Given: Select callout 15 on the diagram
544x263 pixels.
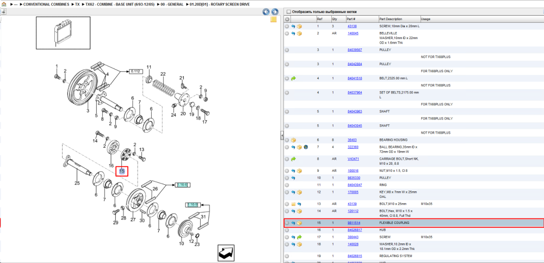Looking at the screenshot, I should [x=122, y=171].
